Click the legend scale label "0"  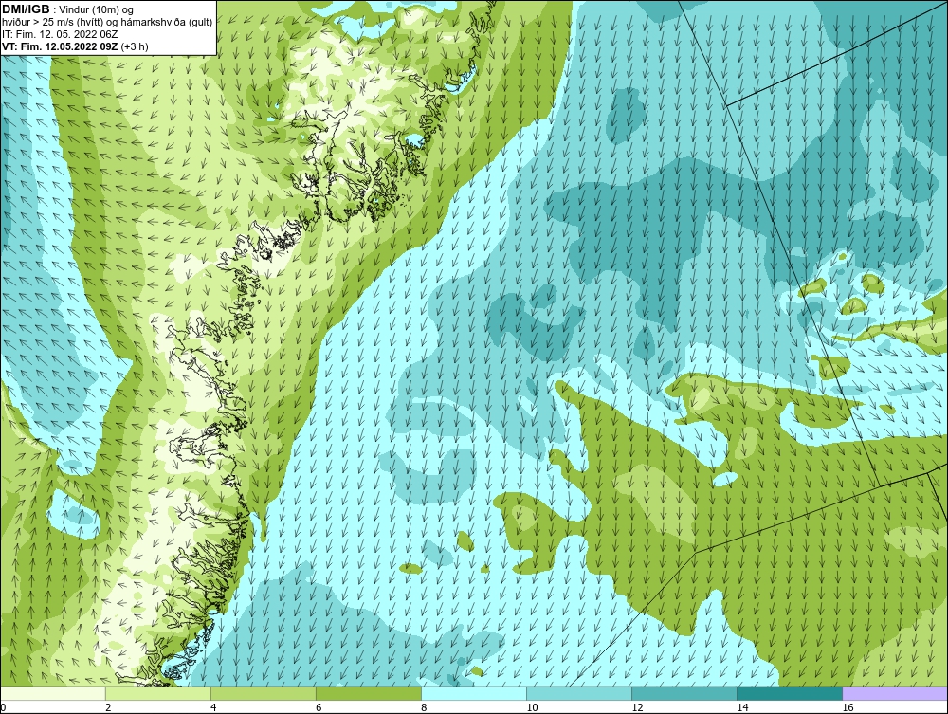(3, 707)
